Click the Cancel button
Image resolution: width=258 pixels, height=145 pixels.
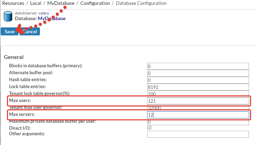(x=30, y=32)
